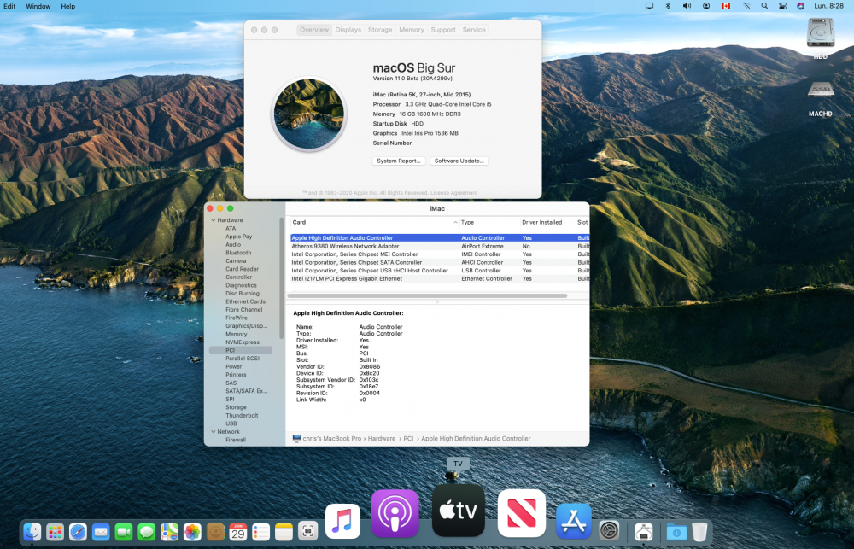
Task: Open the License Agreement link
Action: pos(453,193)
